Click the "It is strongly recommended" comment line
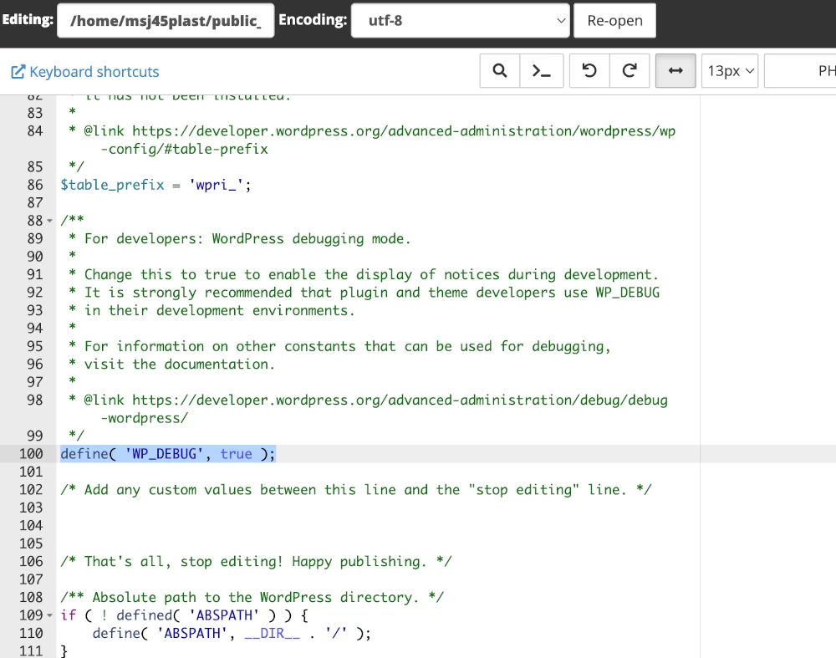 [x=372, y=292]
